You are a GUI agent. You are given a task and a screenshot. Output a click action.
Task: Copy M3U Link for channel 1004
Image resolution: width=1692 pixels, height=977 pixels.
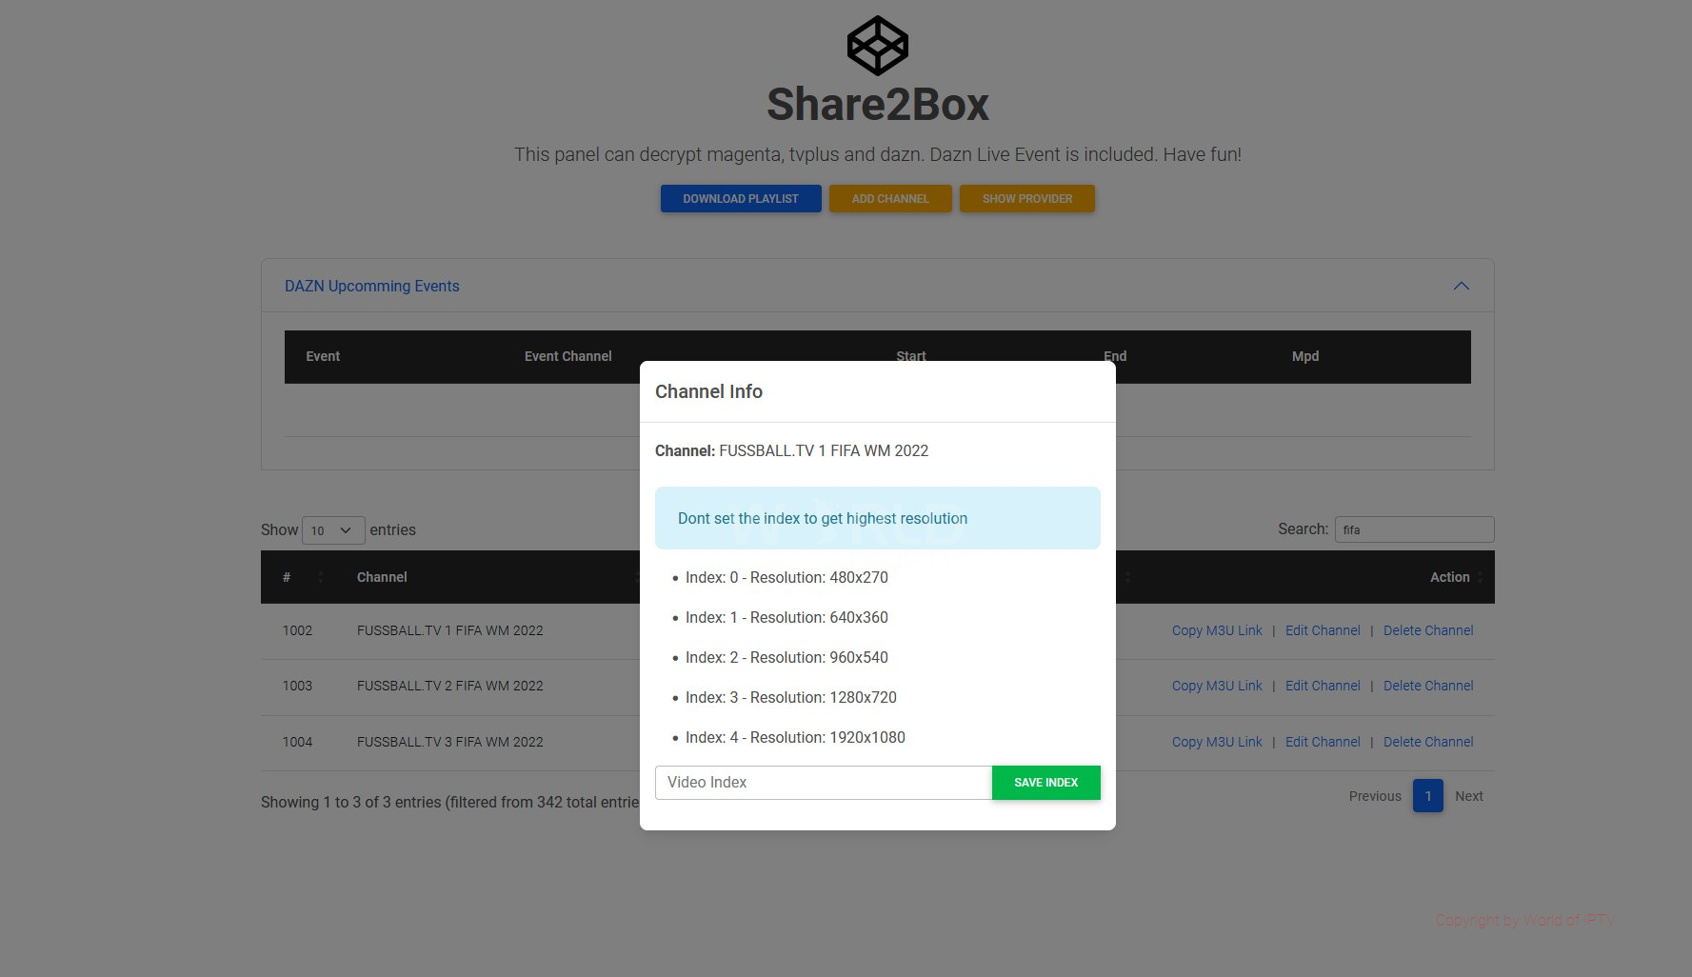pyautogui.click(x=1216, y=742)
